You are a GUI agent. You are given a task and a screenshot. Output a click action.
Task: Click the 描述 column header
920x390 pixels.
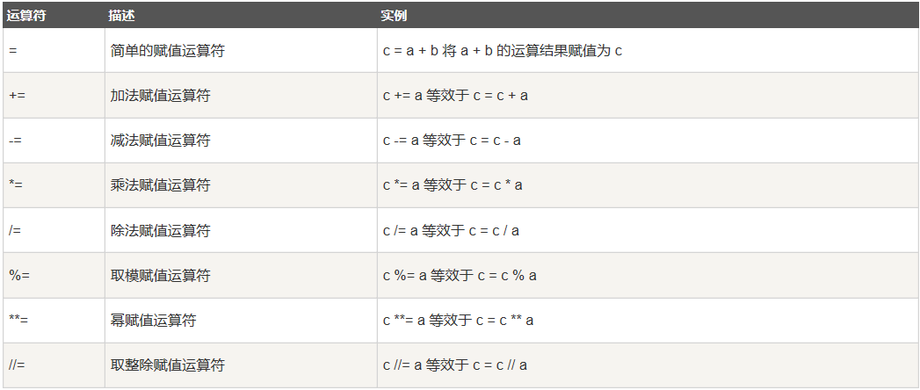(x=122, y=16)
